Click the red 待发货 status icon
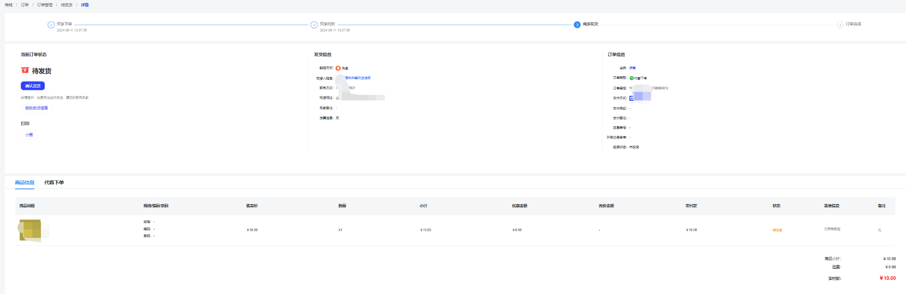Image resolution: width=906 pixels, height=294 pixels. (x=25, y=70)
